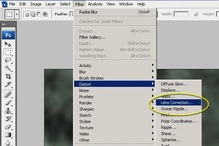
Task: Choose Diffuse Glow filter
Action: [x=178, y=84]
